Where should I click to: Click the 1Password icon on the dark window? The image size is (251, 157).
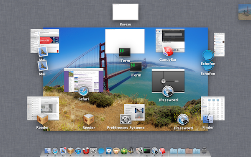[x=168, y=91]
